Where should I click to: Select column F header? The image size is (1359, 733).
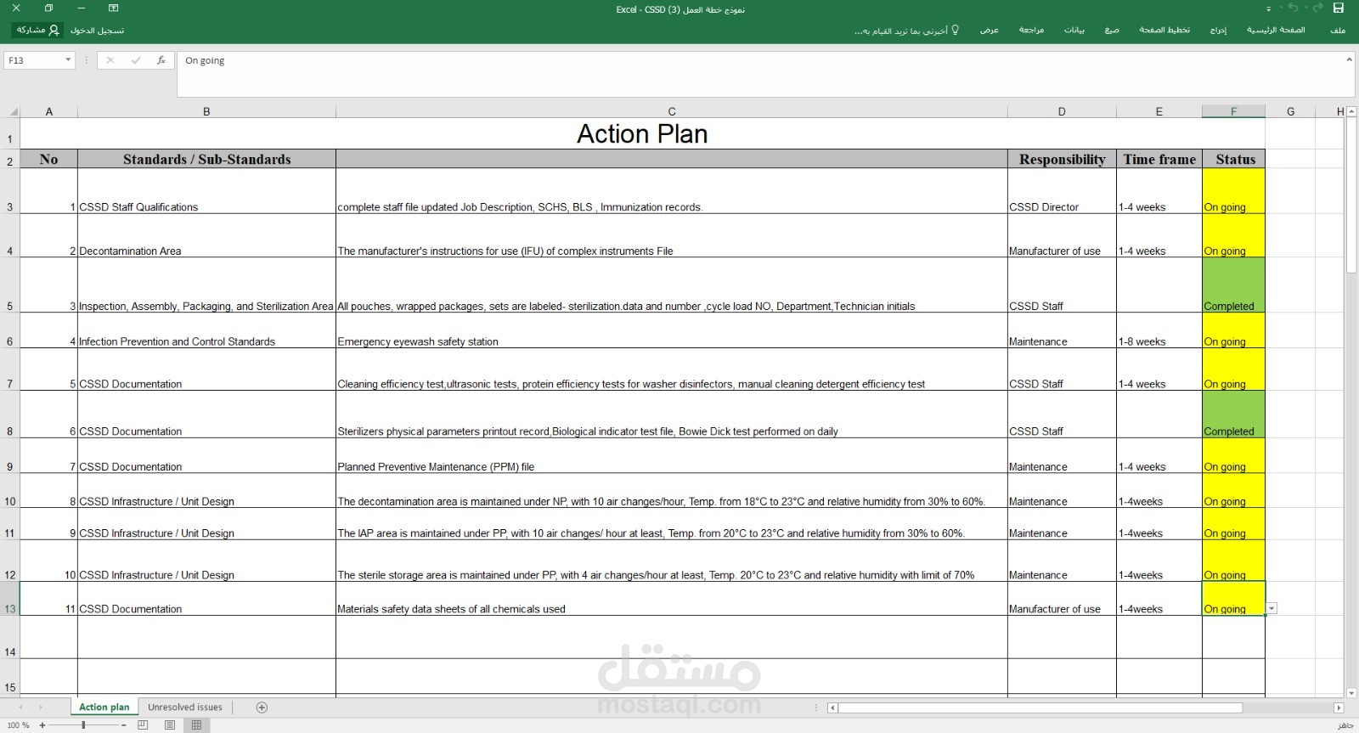pyautogui.click(x=1233, y=111)
